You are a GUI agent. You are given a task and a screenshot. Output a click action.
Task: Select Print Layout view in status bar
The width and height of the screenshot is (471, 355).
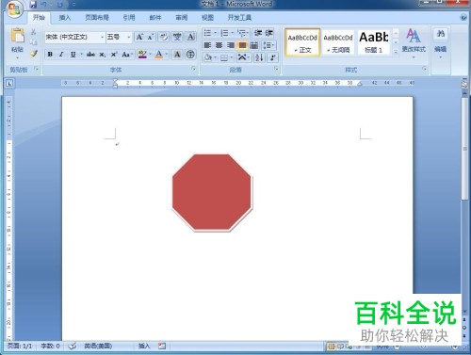[x=332, y=347]
